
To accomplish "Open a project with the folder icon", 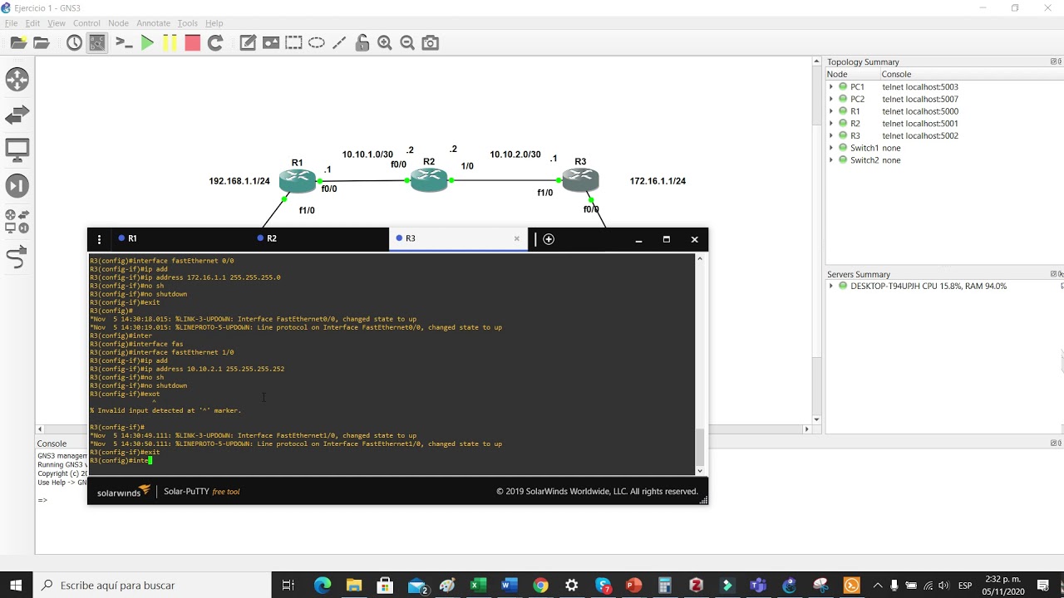I will click(41, 43).
